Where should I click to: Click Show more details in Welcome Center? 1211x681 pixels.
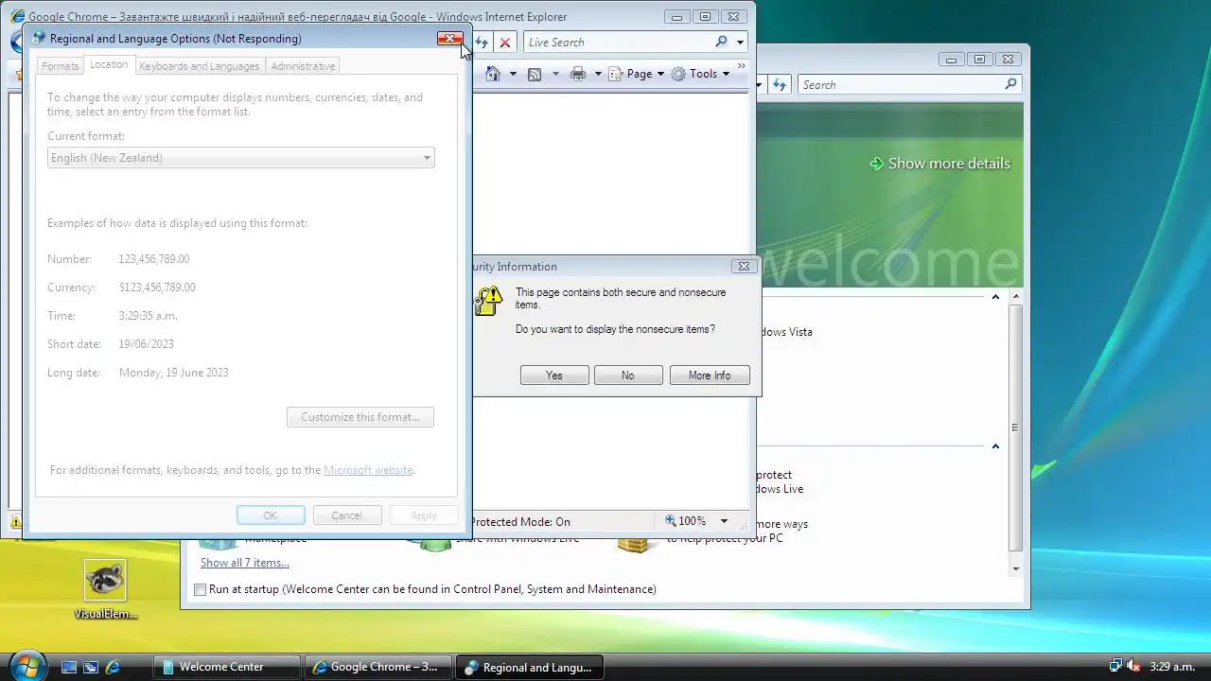[939, 164]
